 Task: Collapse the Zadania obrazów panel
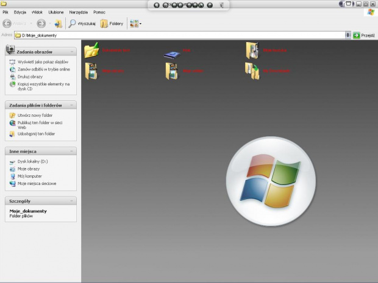(x=72, y=52)
